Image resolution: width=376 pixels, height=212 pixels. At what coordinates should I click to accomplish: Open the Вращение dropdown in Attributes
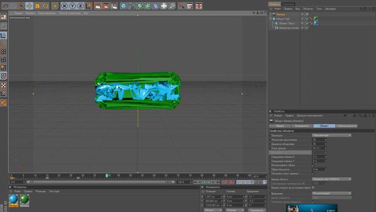(331, 193)
